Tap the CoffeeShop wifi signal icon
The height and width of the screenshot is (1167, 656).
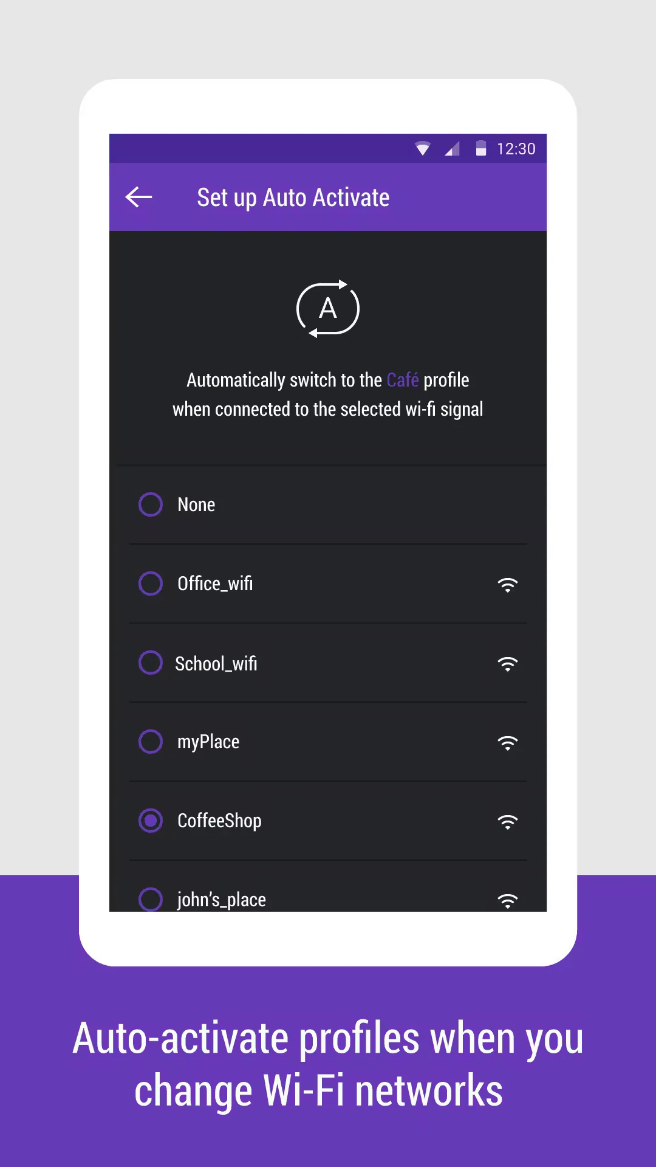(508, 821)
